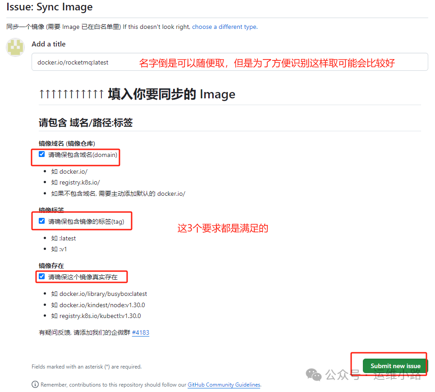
Task: Click the info circle icon near Community Guidelines
Action: (35, 384)
